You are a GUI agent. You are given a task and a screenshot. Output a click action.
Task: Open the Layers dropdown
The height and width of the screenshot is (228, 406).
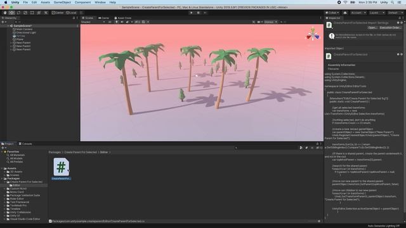[x=376, y=13]
